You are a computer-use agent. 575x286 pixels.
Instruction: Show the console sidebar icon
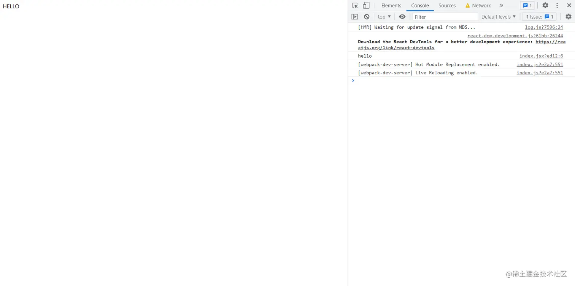[x=355, y=17]
